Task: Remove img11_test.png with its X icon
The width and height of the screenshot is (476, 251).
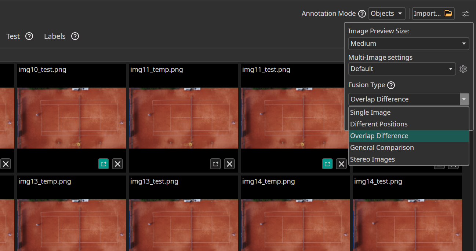Action: pyautogui.click(x=341, y=164)
